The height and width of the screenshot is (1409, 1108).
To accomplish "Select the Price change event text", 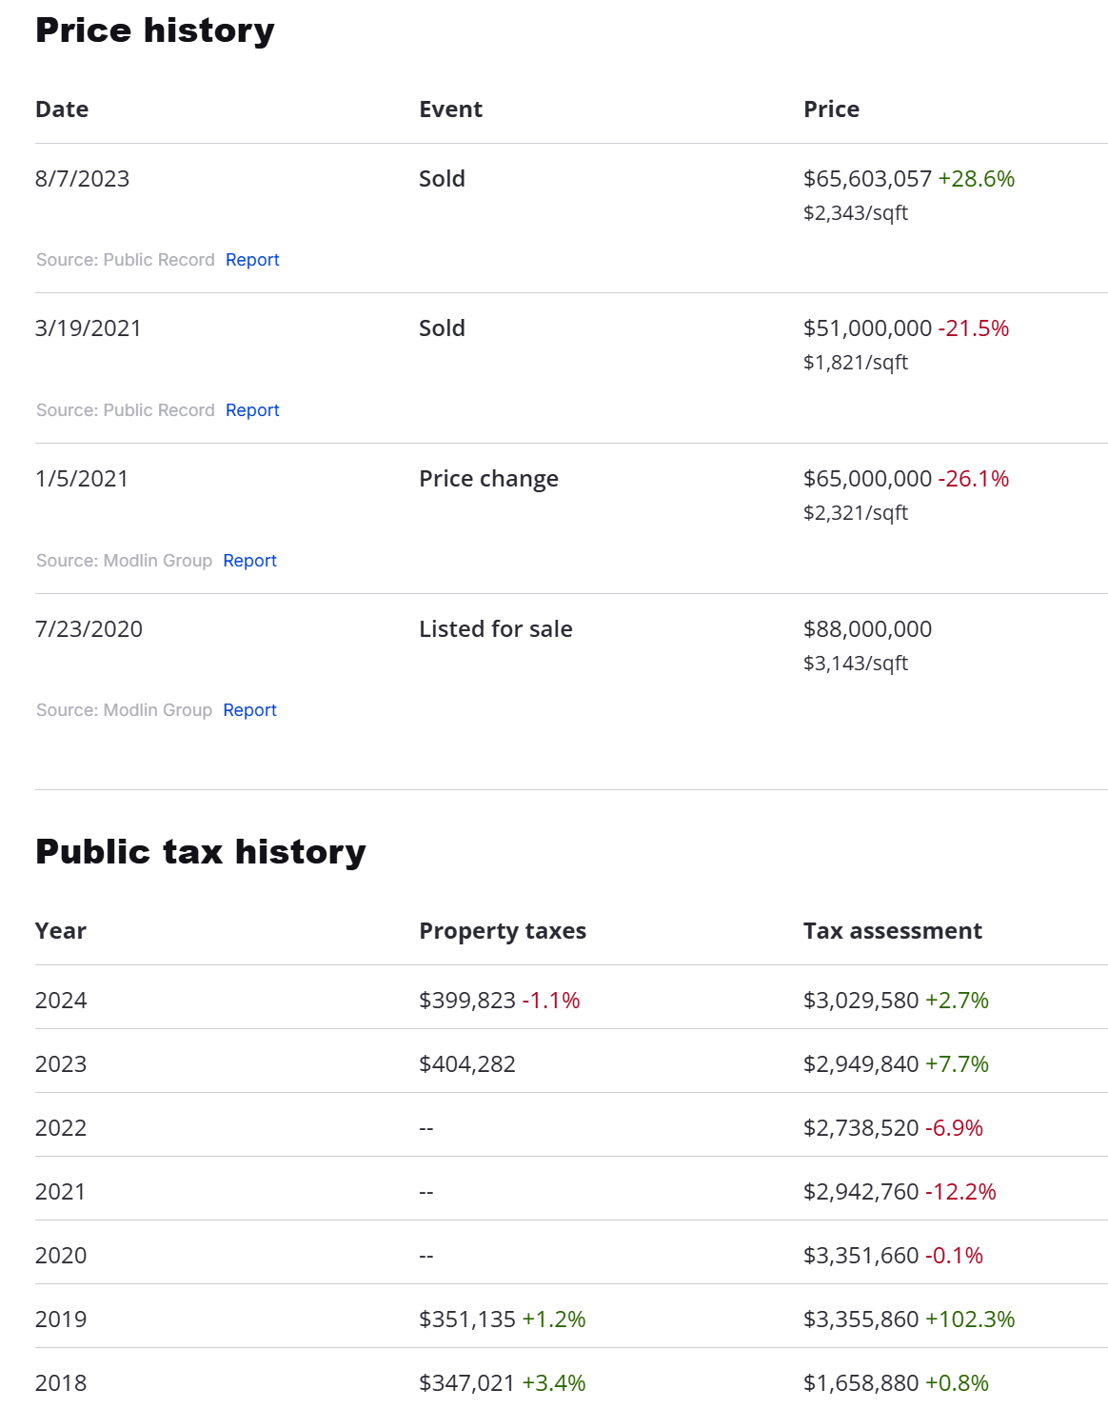I will [x=488, y=479].
